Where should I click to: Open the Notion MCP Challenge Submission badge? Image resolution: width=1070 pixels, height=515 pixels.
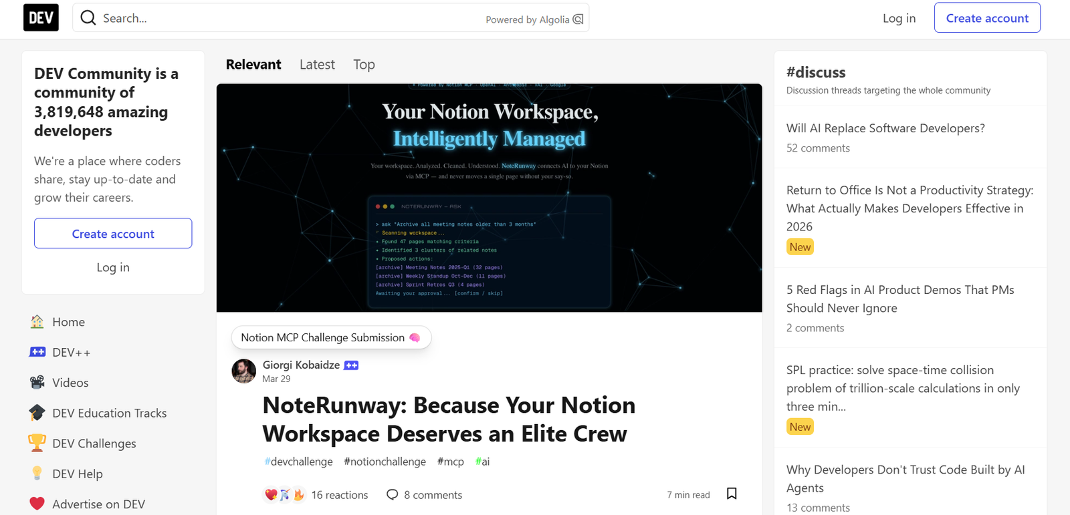point(330,337)
